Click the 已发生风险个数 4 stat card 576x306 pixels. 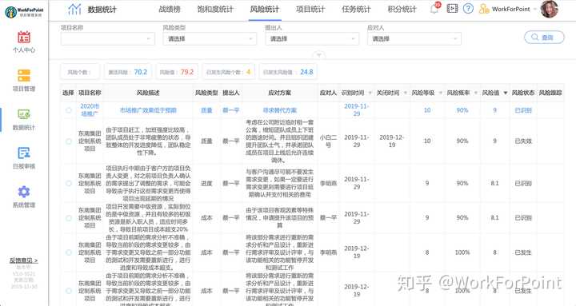coord(229,72)
